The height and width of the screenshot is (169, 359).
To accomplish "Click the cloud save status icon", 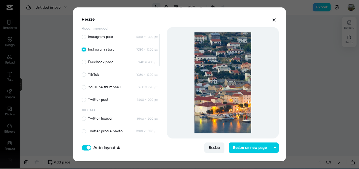I will pyautogui.click(x=28, y=8).
